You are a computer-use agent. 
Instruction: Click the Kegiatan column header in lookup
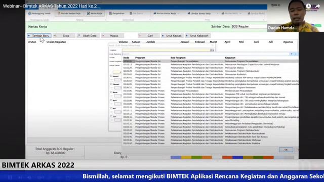pyautogui.click(x=230, y=58)
